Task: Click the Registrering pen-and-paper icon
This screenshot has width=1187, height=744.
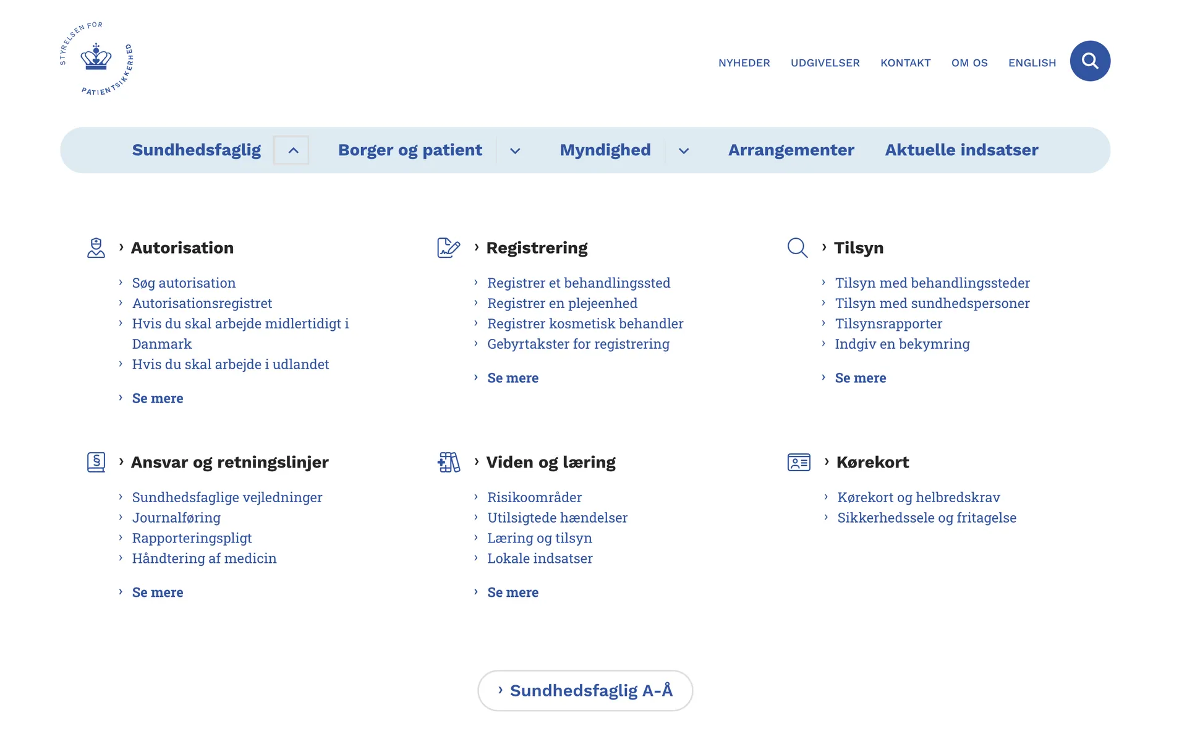Action: tap(448, 248)
